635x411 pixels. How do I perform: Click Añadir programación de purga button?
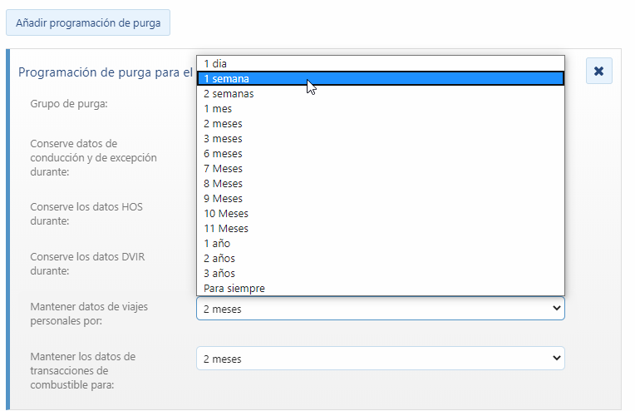88,22
